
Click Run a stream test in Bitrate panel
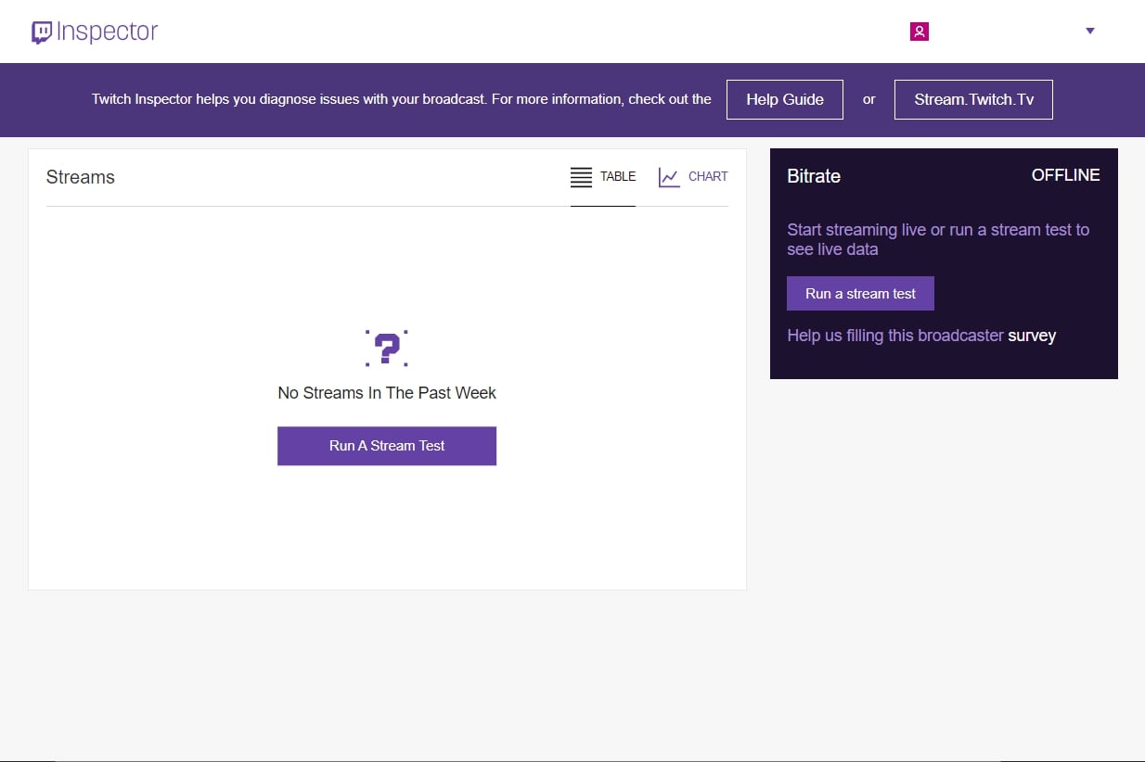(x=860, y=294)
